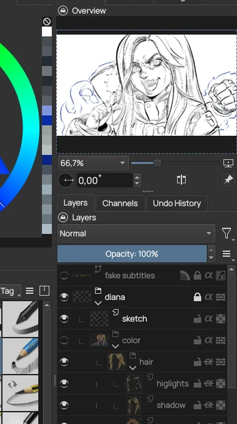Toggle mirror canvas view icon
Screen dimensions: 237x424
point(181,180)
